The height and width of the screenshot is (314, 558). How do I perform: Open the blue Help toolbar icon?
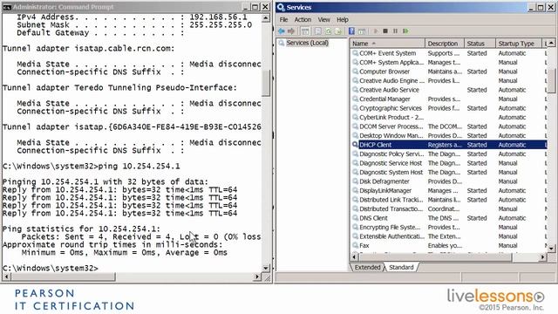pyautogui.click(x=351, y=31)
